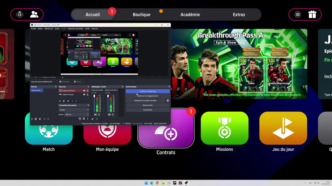
Task: Mute Audio du bureau speaker icon
Action: coord(95,114)
